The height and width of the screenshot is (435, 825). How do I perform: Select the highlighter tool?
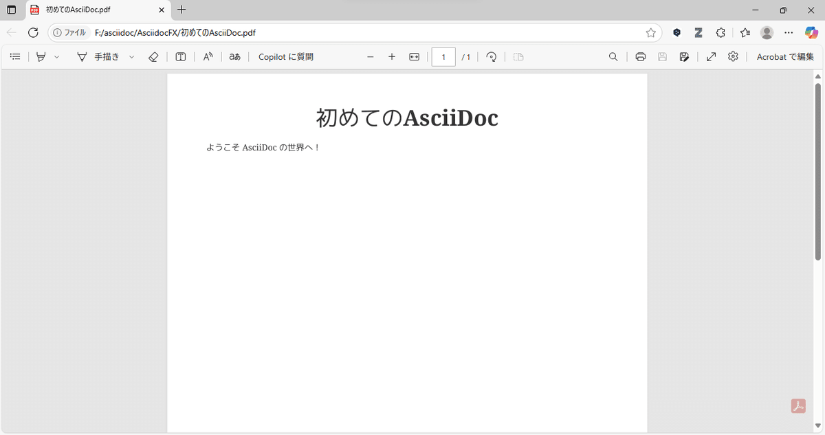click(x=41, y=56)
